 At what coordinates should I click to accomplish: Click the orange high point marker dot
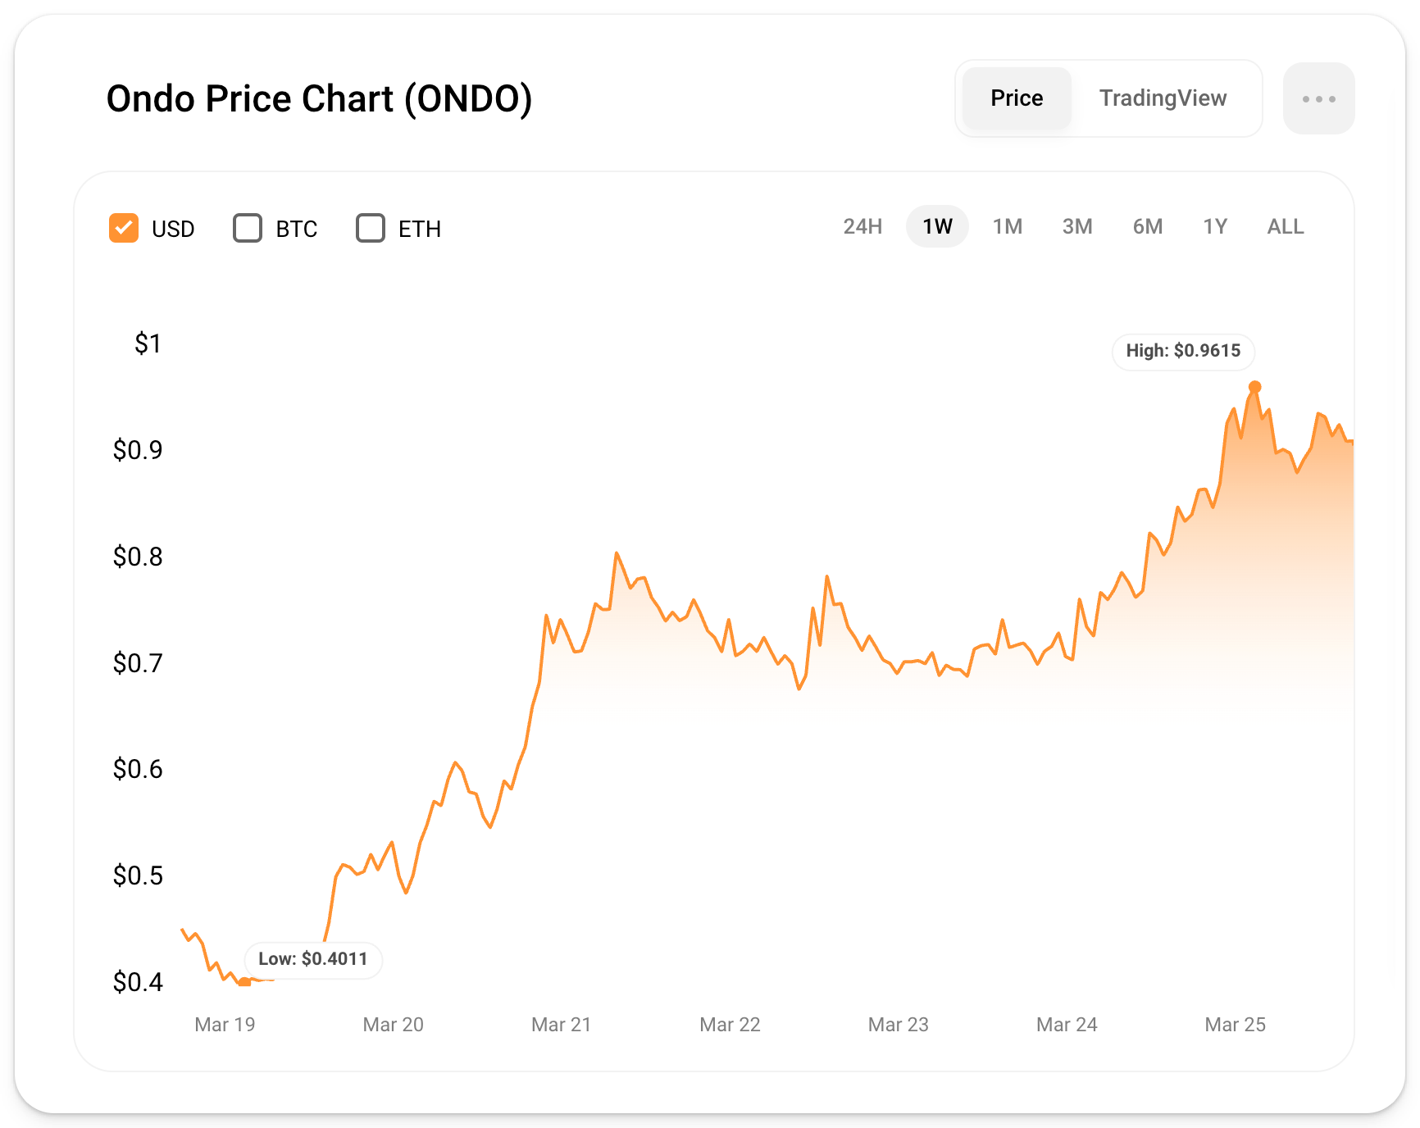click(x=1254, y=387)
